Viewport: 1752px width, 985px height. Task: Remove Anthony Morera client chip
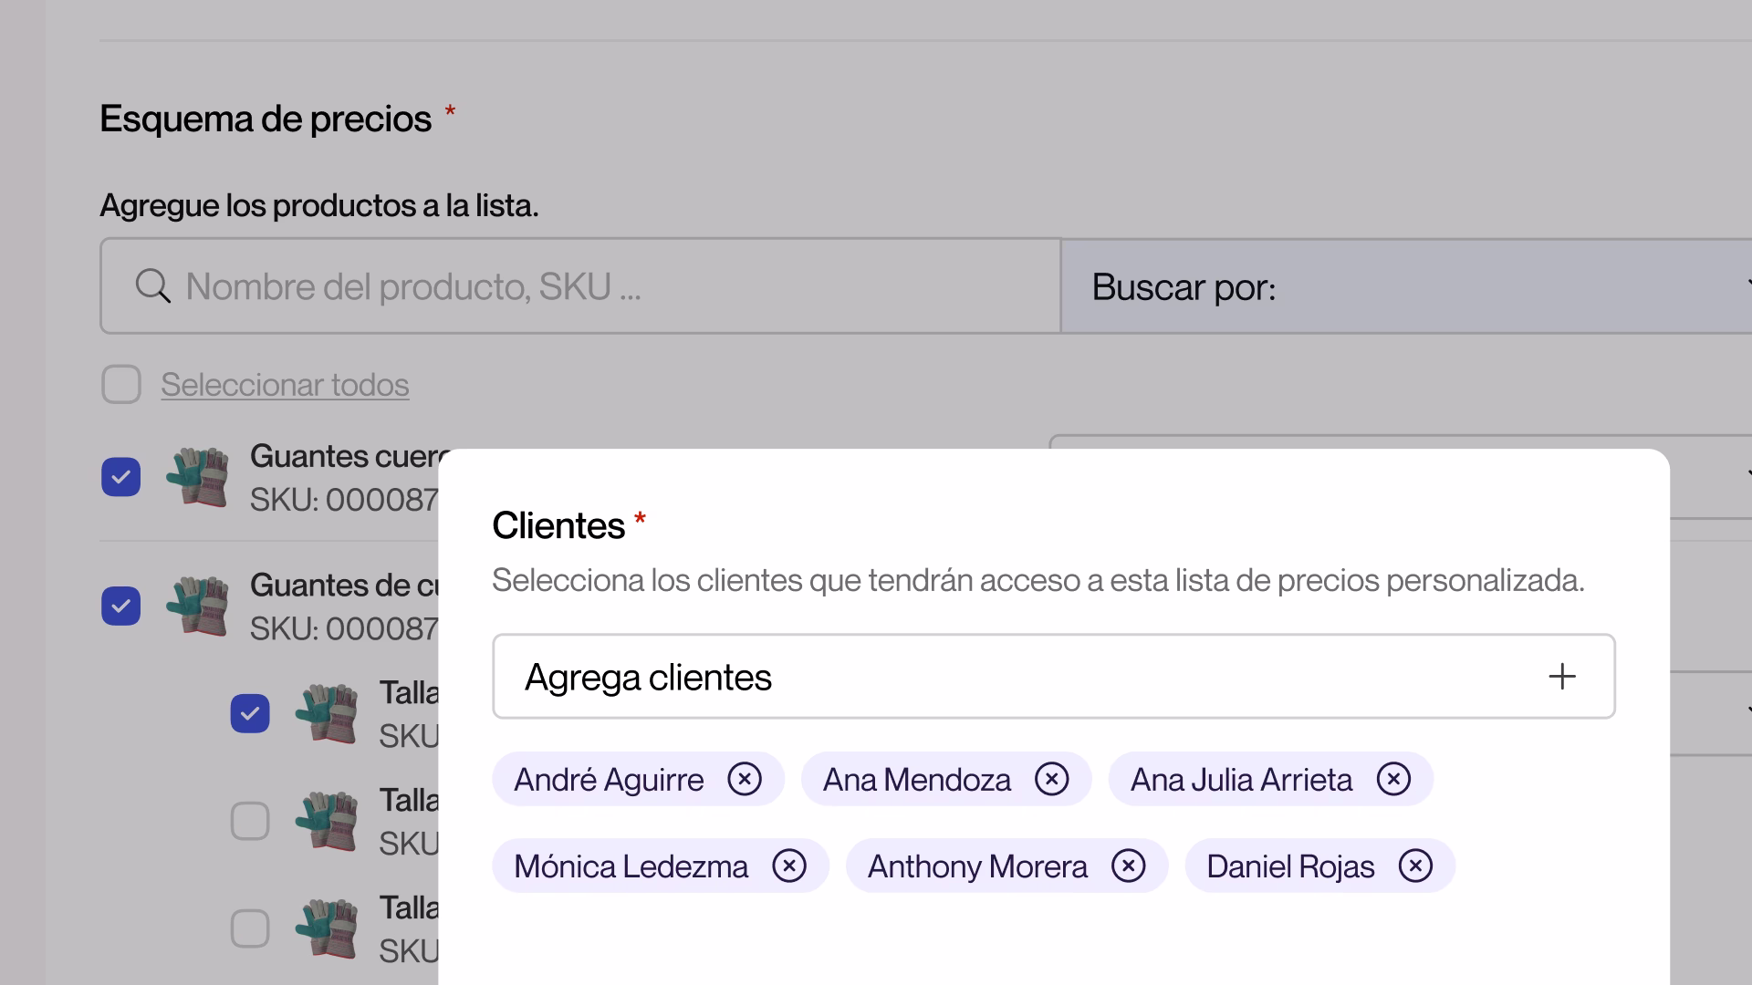(x=1129, y=866)
